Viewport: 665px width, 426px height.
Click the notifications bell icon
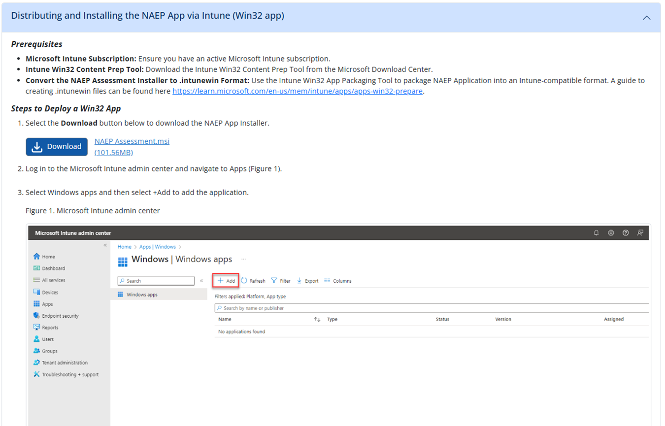click(x=596, y=233)
